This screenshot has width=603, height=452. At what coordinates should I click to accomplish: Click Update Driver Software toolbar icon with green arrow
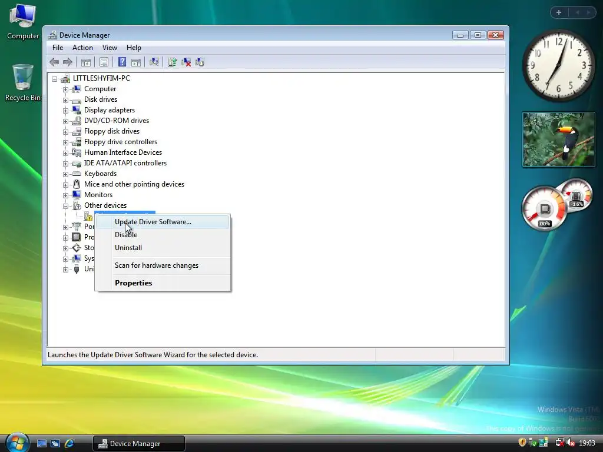coord(173,62)
